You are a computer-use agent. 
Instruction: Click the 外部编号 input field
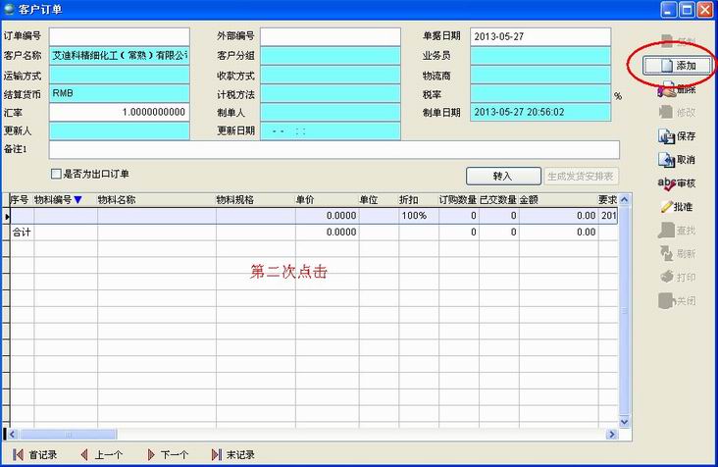[x=331, y=36]
